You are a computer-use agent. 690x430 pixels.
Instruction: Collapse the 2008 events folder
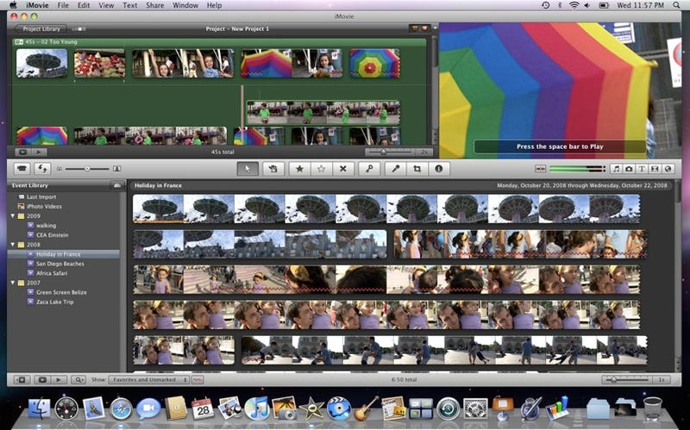[13, 245]
